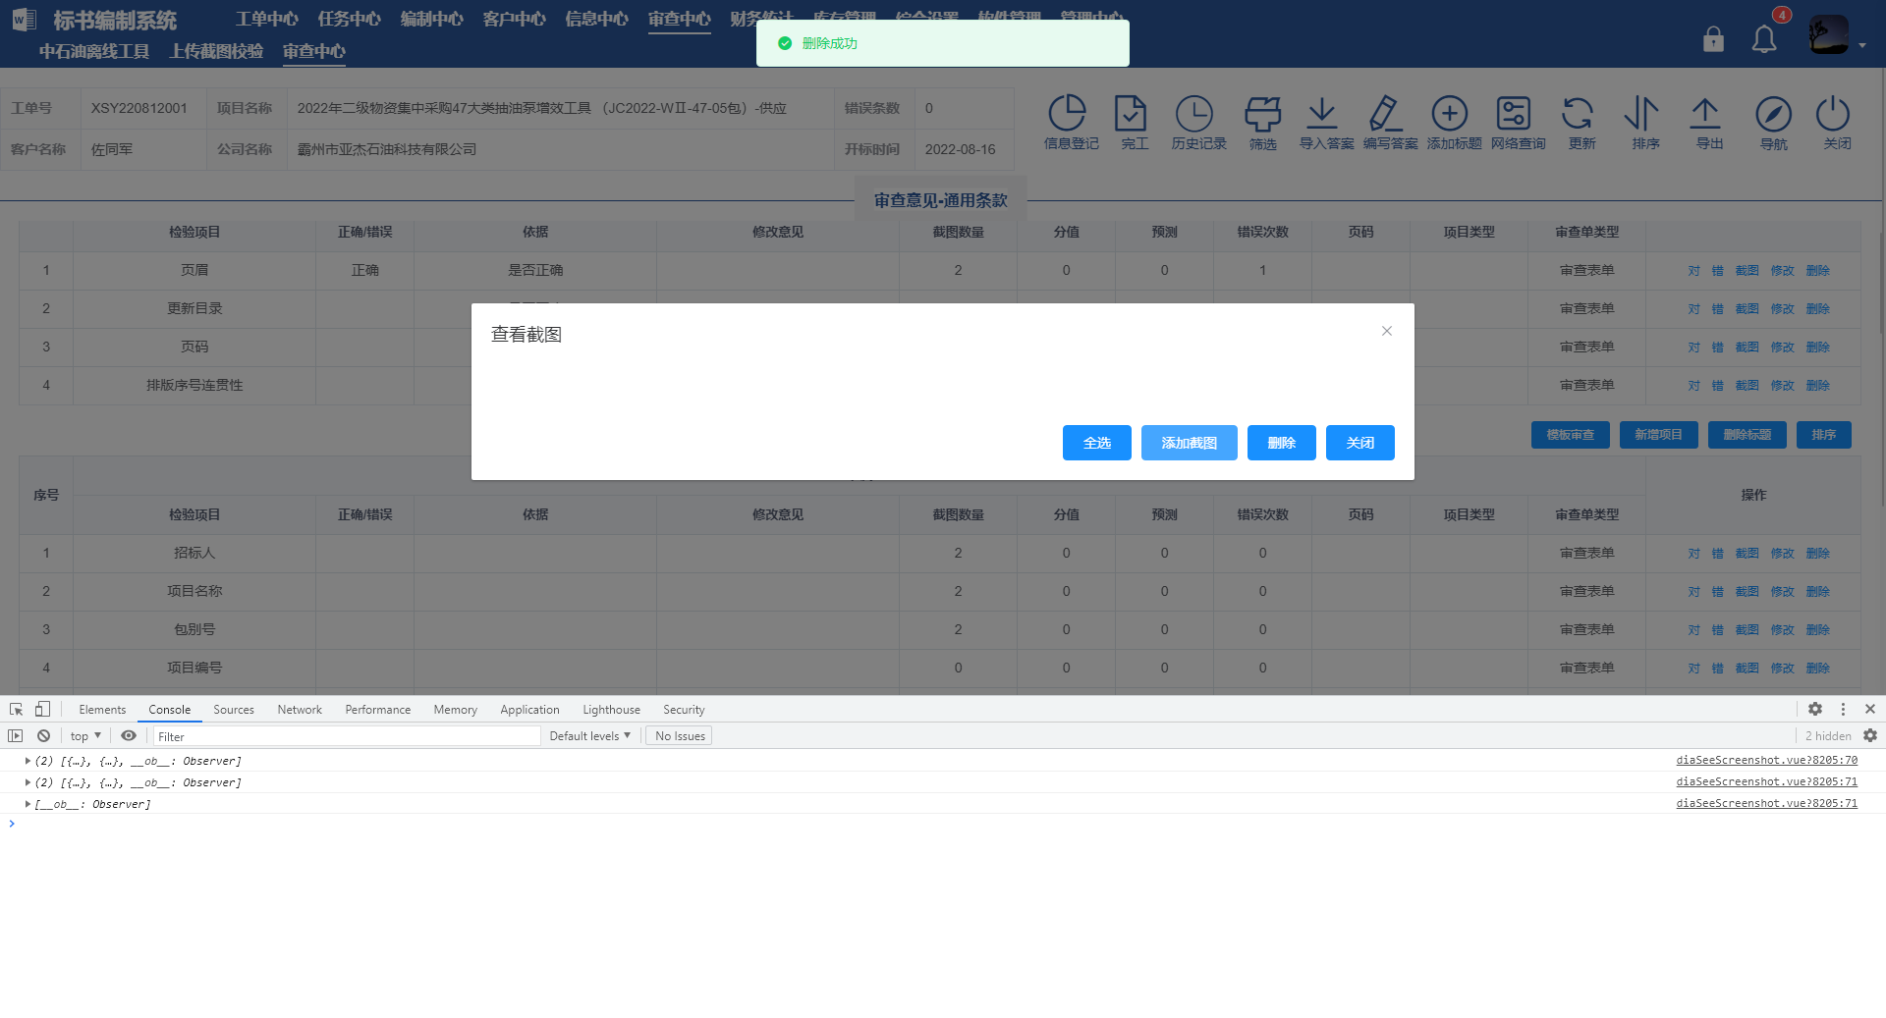Image resolution: width=1886 pixels, height=1018 pixels.
Task: Switch to 上传截图校验 tab
Action: tap(216, 51)
